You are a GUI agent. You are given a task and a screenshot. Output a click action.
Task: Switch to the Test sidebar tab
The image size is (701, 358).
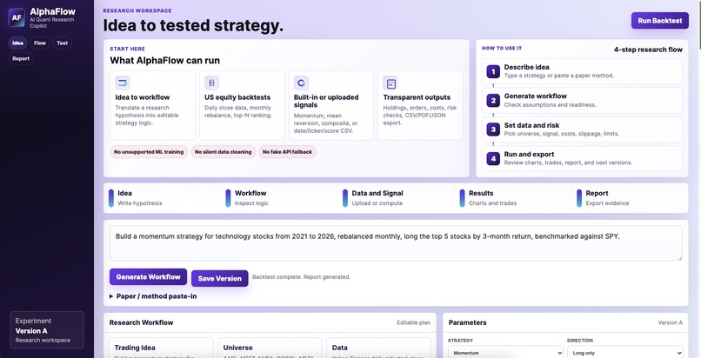click(62, 43)
